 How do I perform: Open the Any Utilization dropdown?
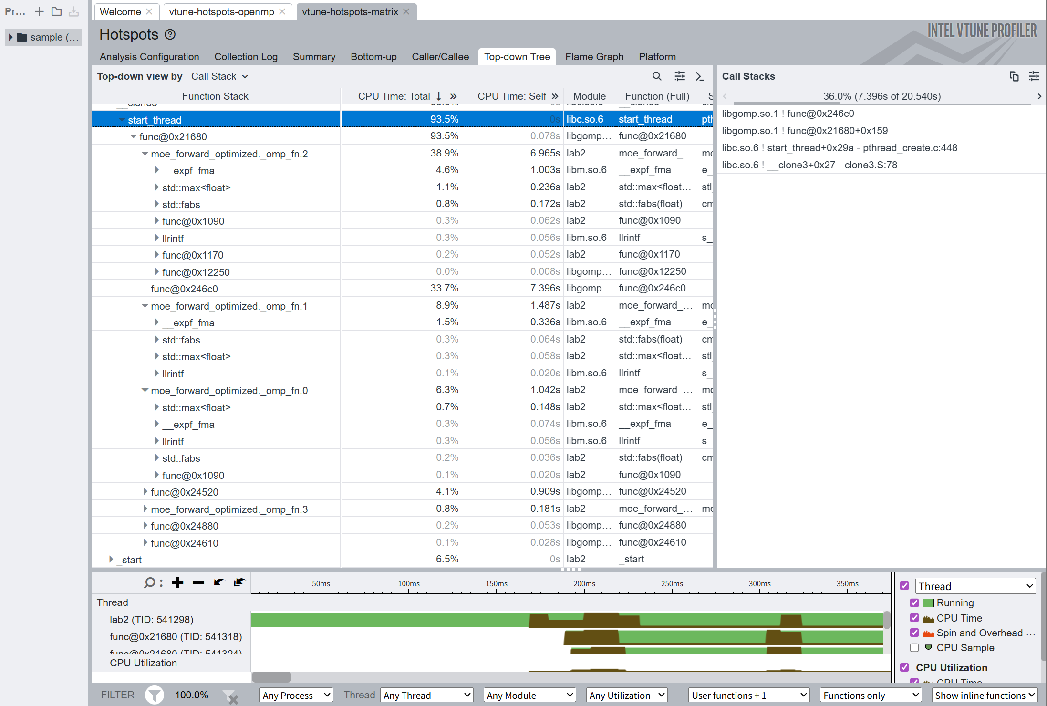tap(627, 695)
